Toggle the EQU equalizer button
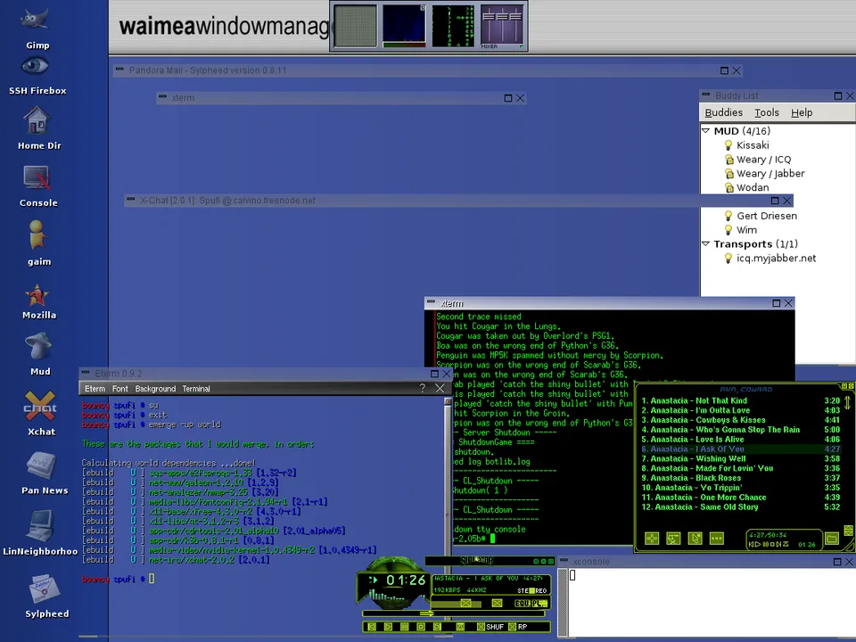The image size is (856, 642). pyautogui.click(x=523, y=604)
